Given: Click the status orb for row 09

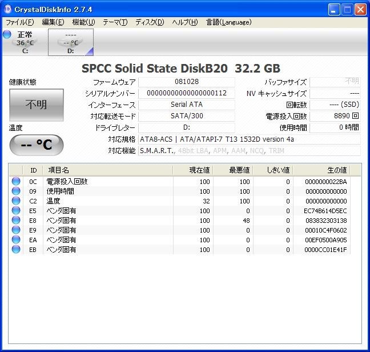Looking at the screenshot, I should click(16, 191).
